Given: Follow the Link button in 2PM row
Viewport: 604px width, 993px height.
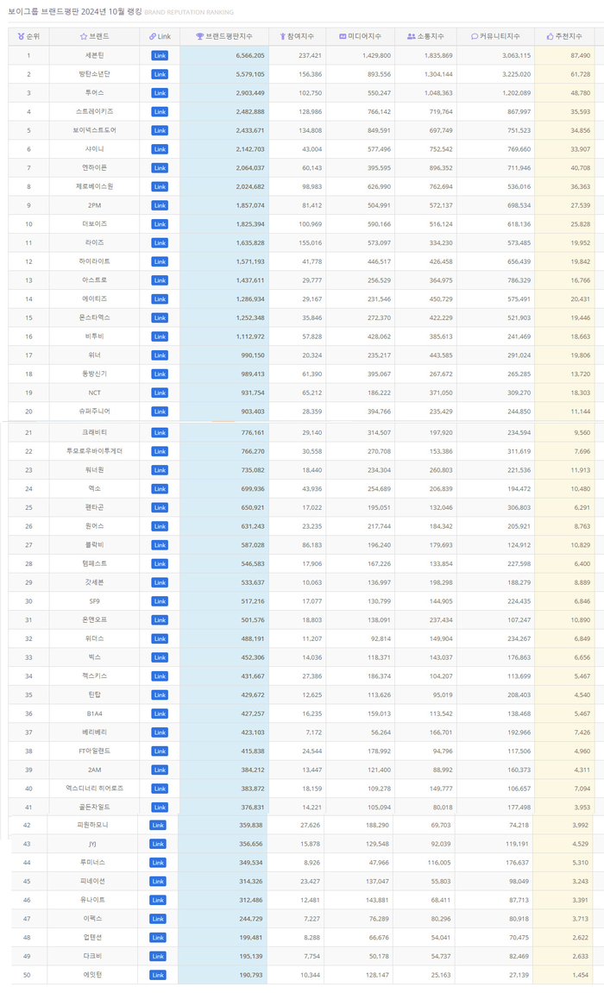Looking at the screenshot, I should pos(160,206).
